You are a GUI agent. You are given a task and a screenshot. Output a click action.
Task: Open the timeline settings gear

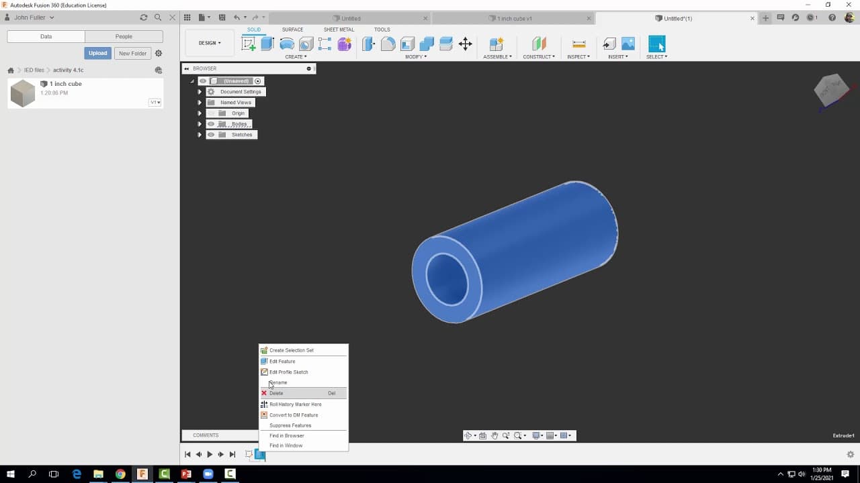tap(850, 454)
